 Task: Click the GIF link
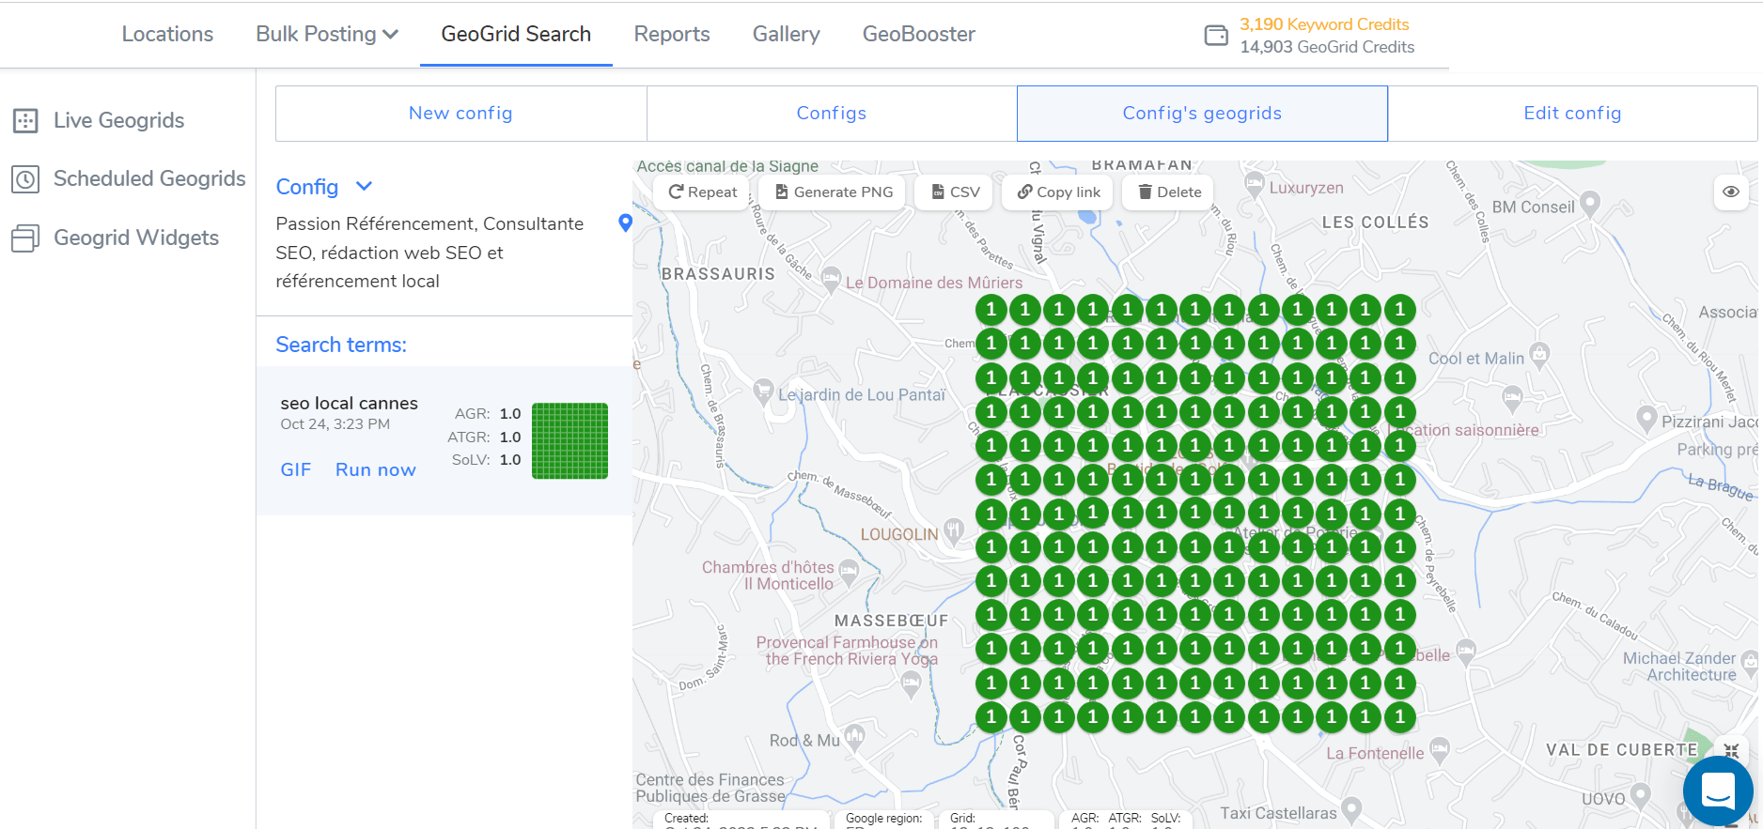[x=295, y=470]
